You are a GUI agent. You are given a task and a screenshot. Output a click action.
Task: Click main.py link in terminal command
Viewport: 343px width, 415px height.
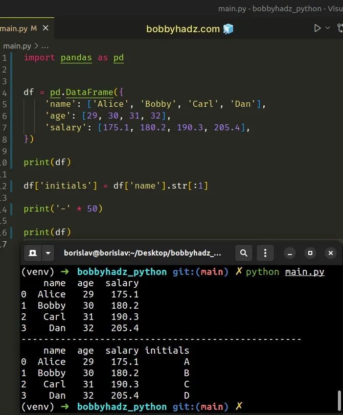305,272
